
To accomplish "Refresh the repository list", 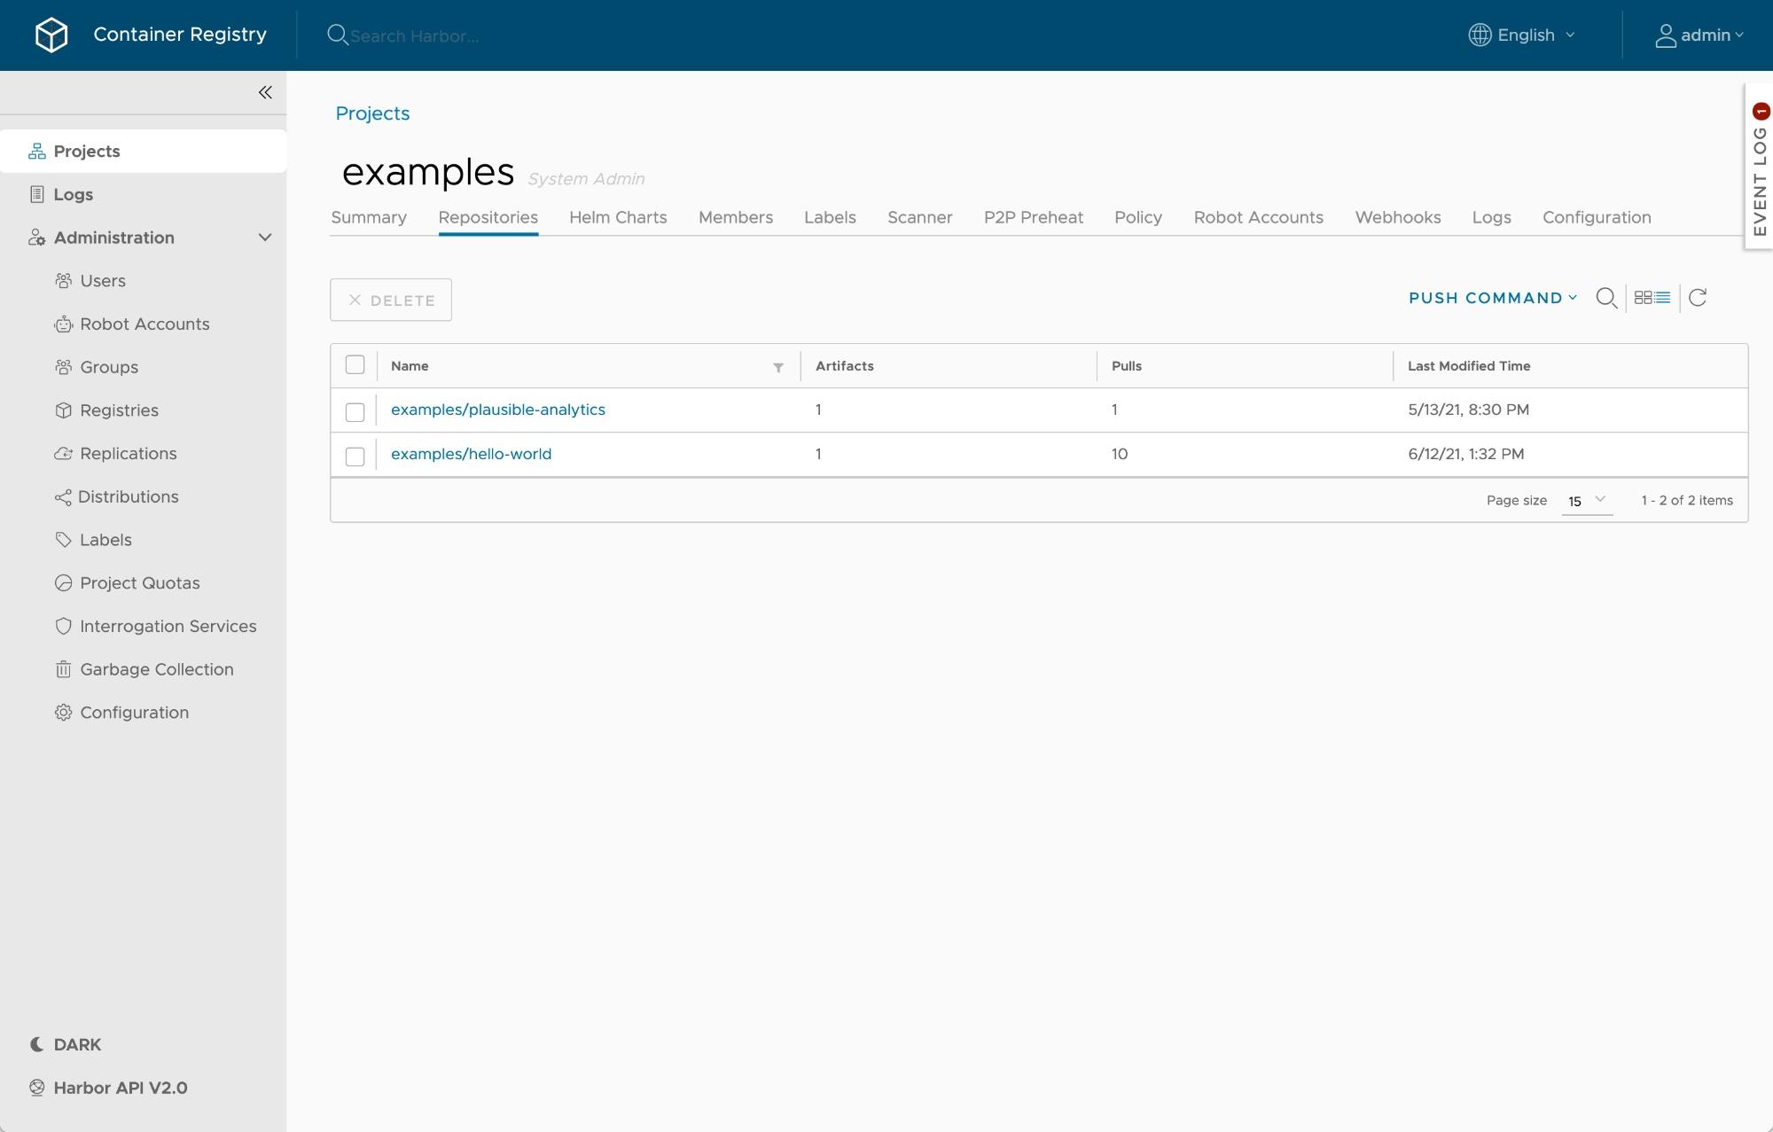I will coord(1698,297).
